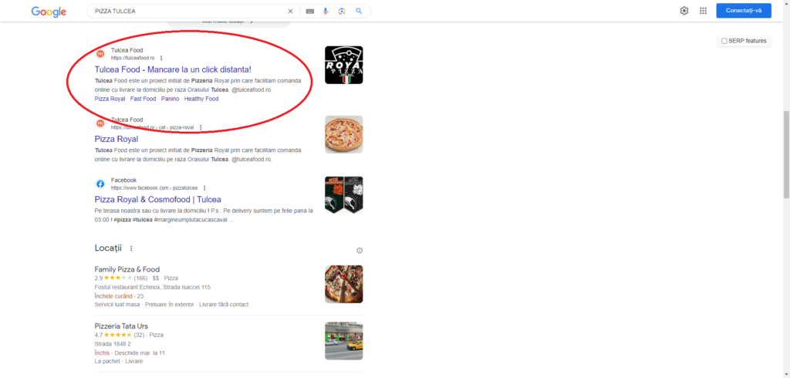Open the Panino sitelink
Viewport: 790px width, 378px height.
pos(170,99)
